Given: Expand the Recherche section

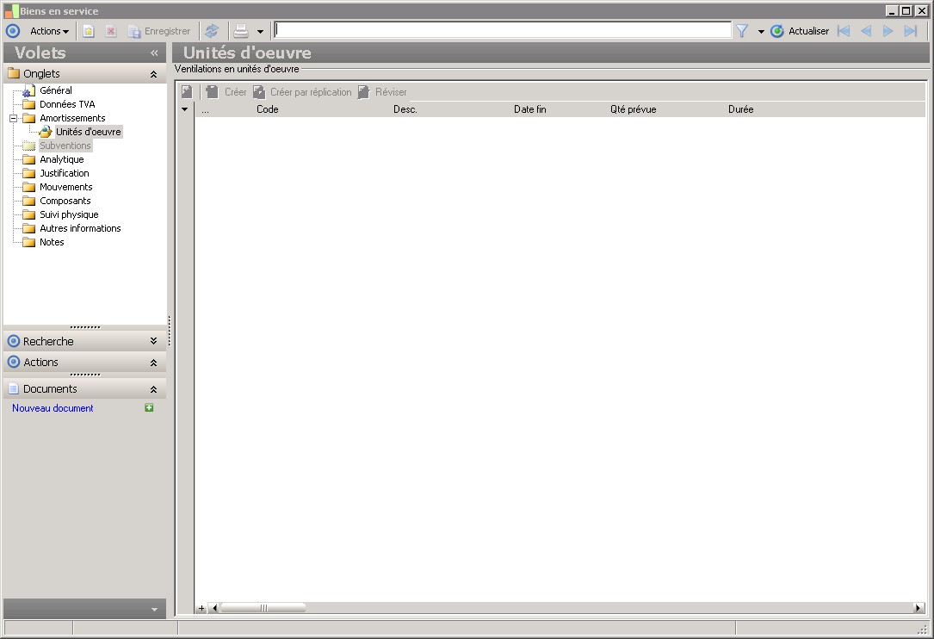Looking at the screenshot, I should pyautogui.click(x=153, y=341).
